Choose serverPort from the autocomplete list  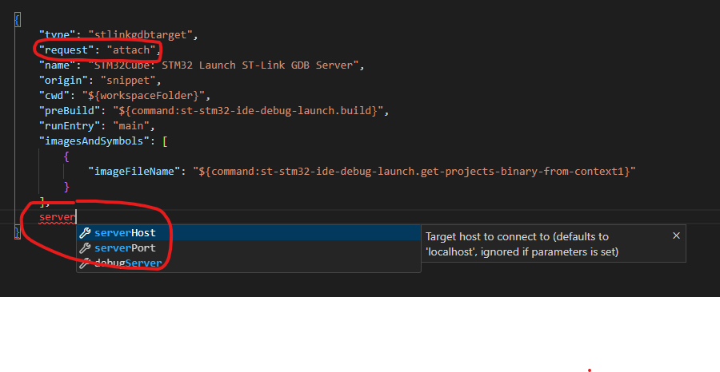125,248
